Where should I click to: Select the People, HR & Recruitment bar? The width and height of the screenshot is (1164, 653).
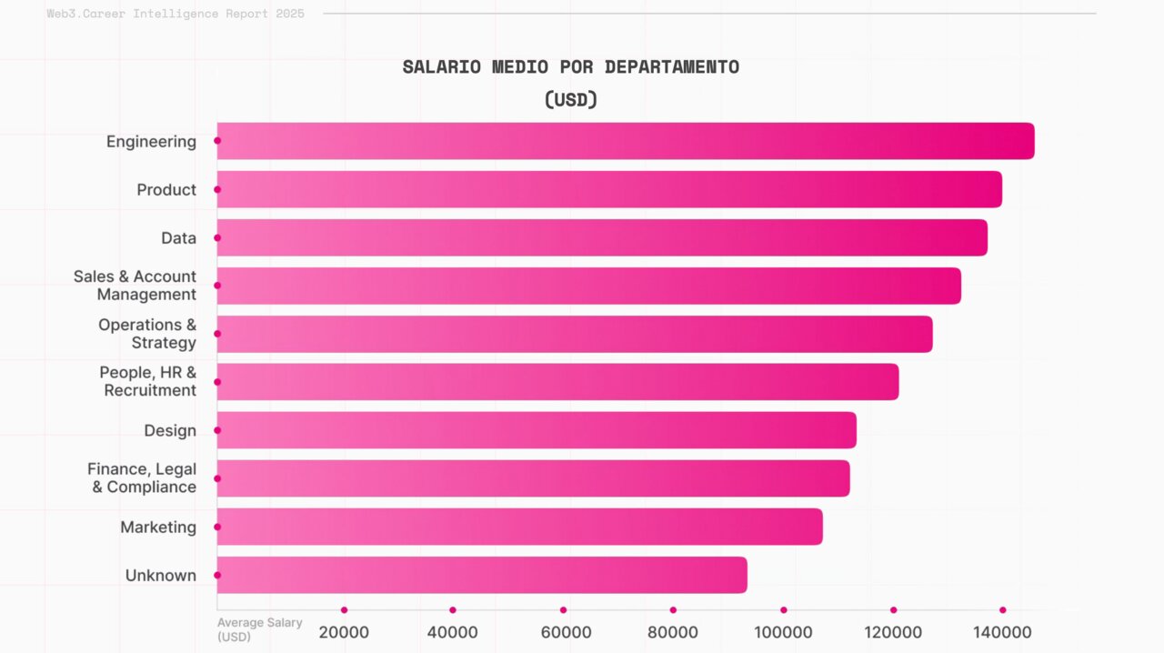[557, 382]
